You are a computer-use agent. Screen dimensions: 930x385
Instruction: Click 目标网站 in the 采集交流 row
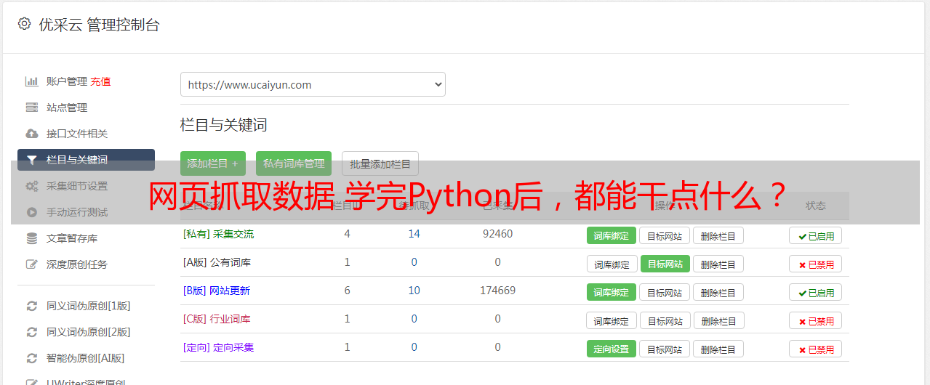tap(665, 235)
